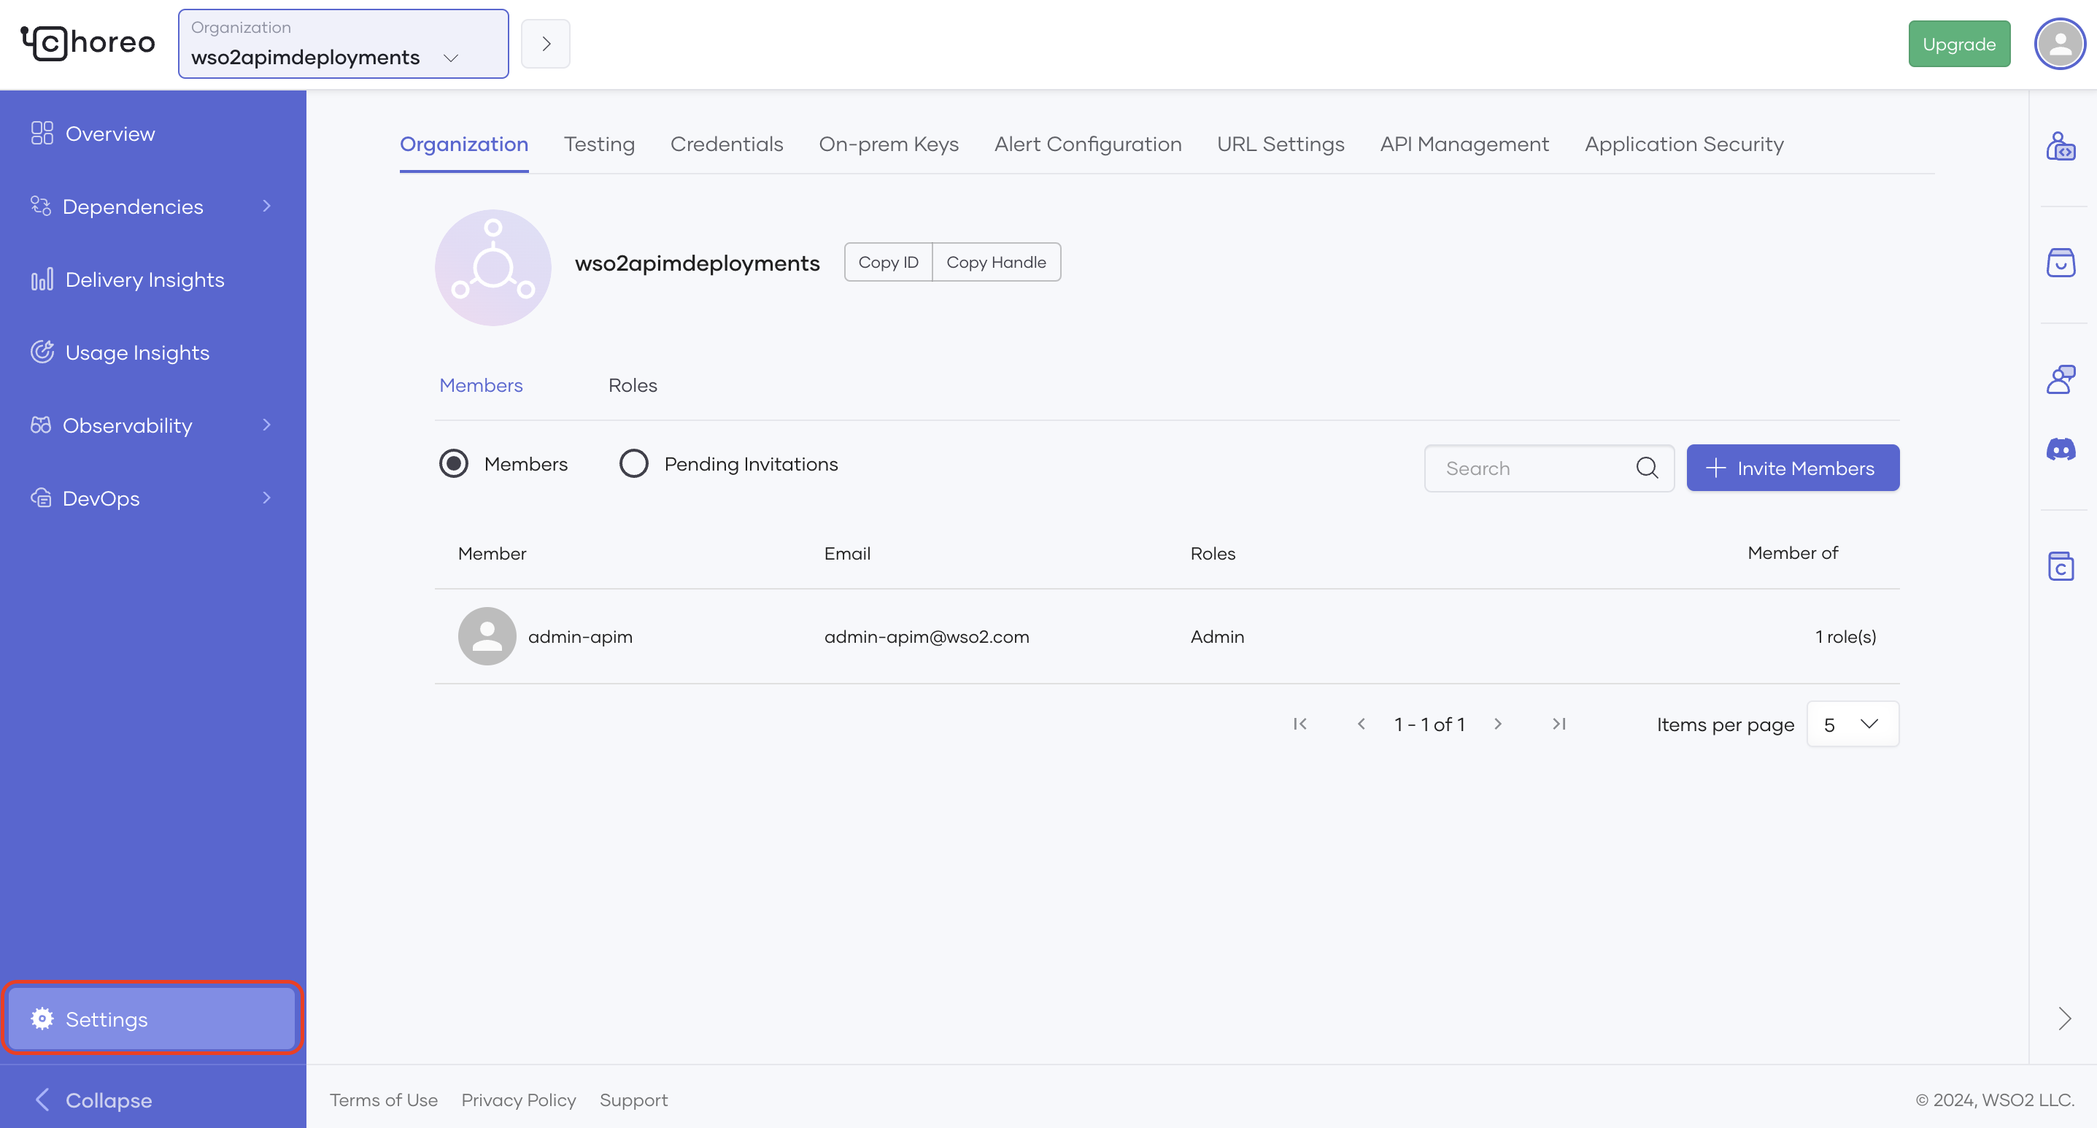Click the organization avatar image
The image size is (2097, 1128).
pos(493,268)
